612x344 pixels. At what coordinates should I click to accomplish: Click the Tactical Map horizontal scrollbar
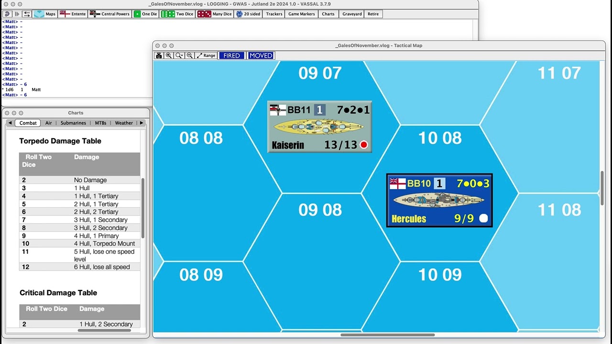click(388, 334)
